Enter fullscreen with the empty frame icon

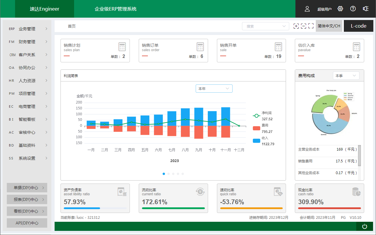click(x=311, y=26)
